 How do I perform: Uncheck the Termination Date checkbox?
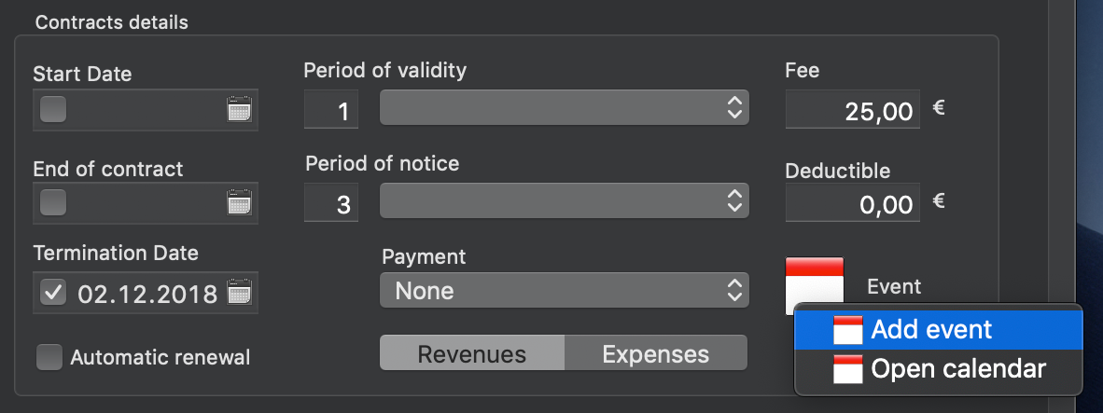[x=53, y=293]
